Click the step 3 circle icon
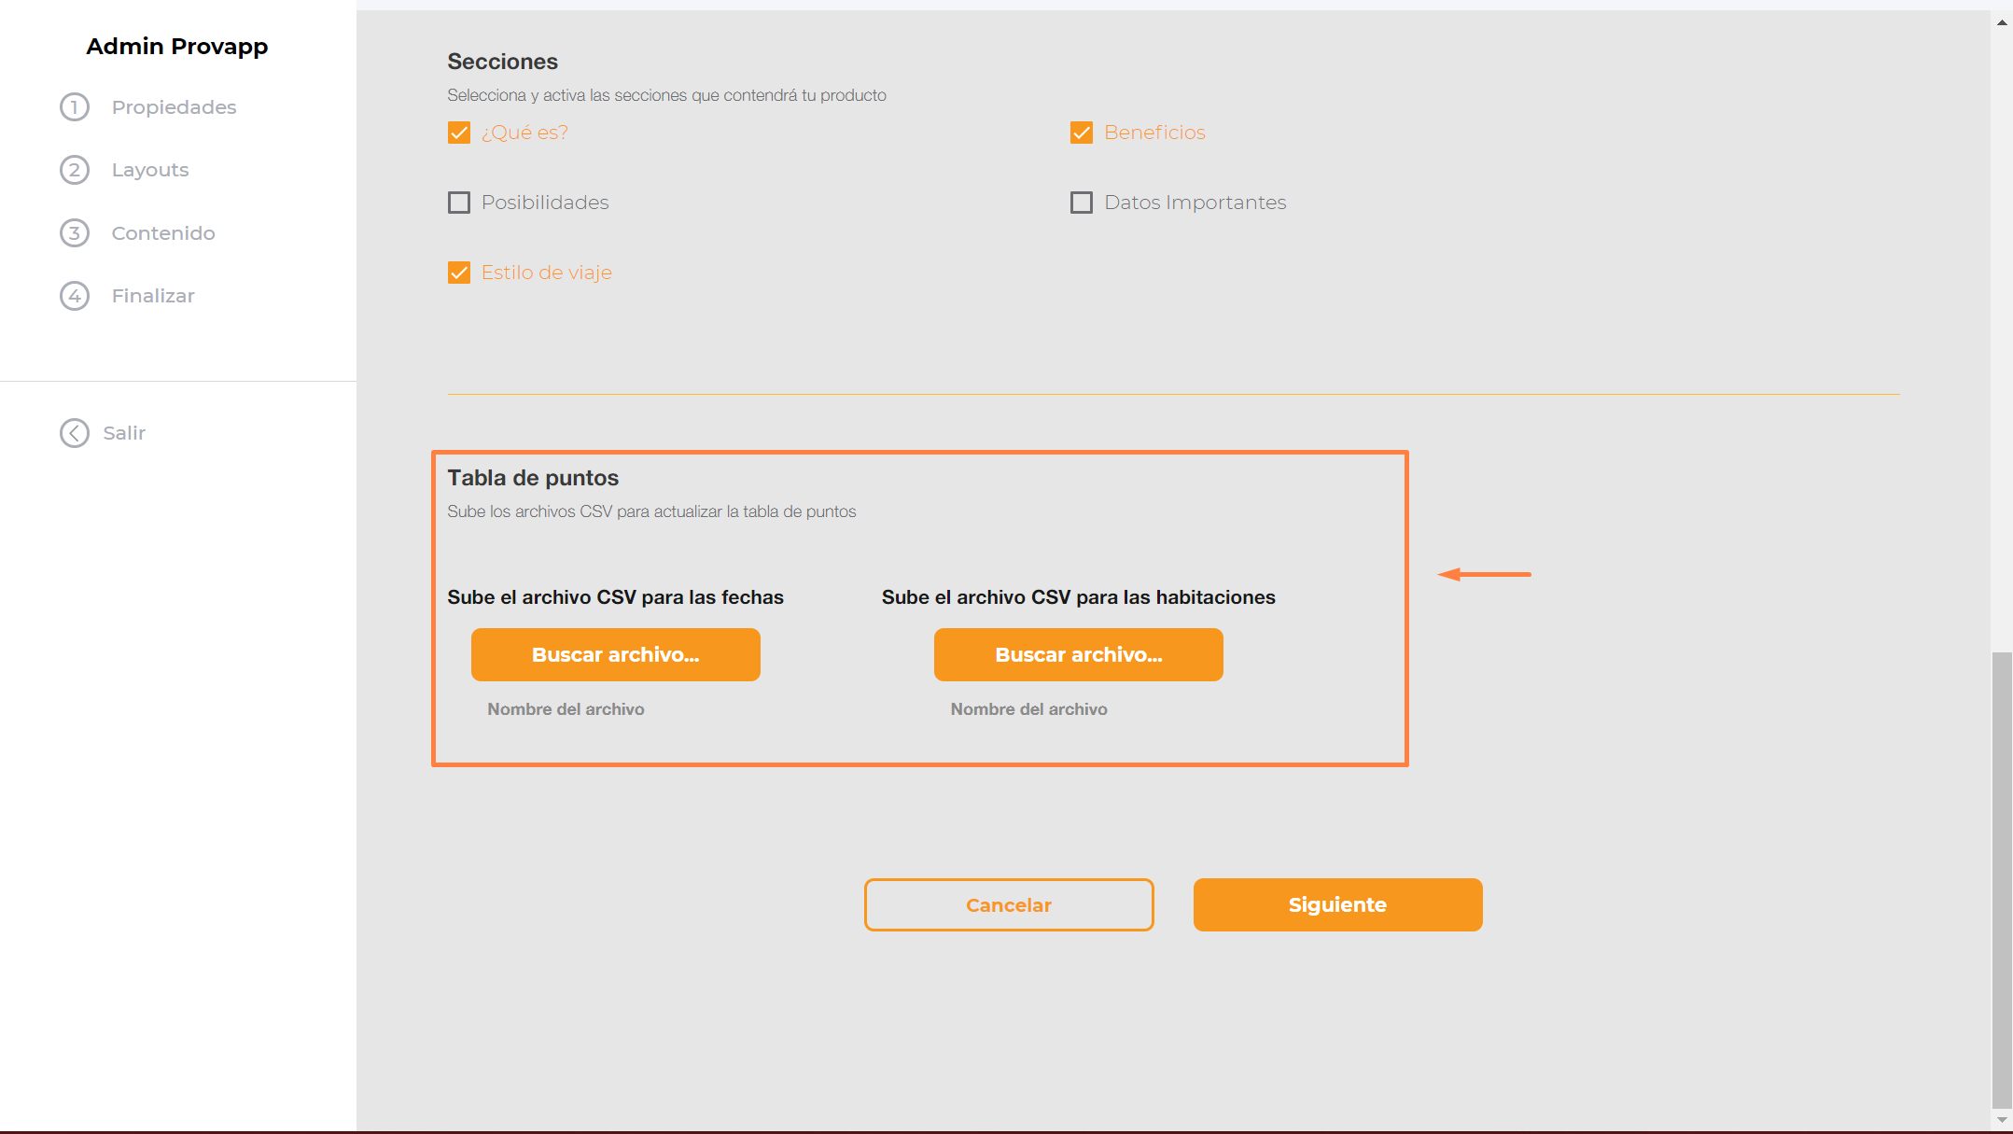The width and height of the screenshot is (2013, 1134). coord(75,232)
